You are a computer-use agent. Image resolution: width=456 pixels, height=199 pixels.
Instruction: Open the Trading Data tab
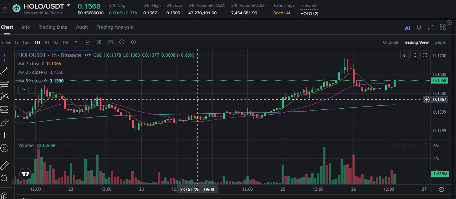click(53, 27)
